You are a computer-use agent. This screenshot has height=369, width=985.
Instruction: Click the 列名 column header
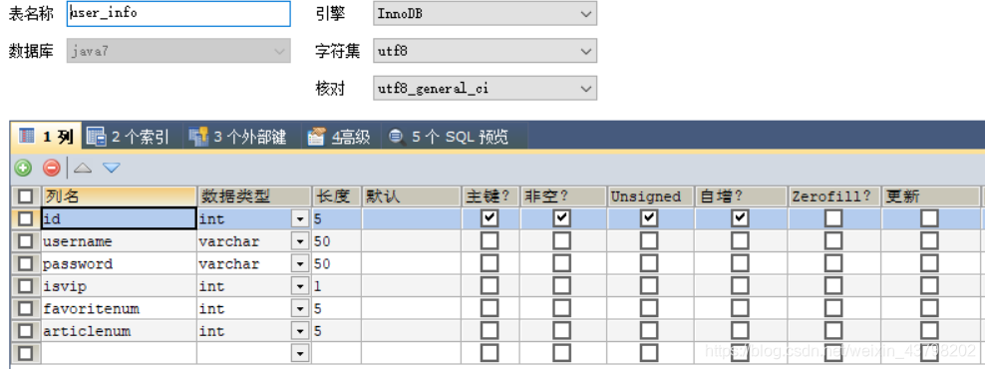coord(119,196)
